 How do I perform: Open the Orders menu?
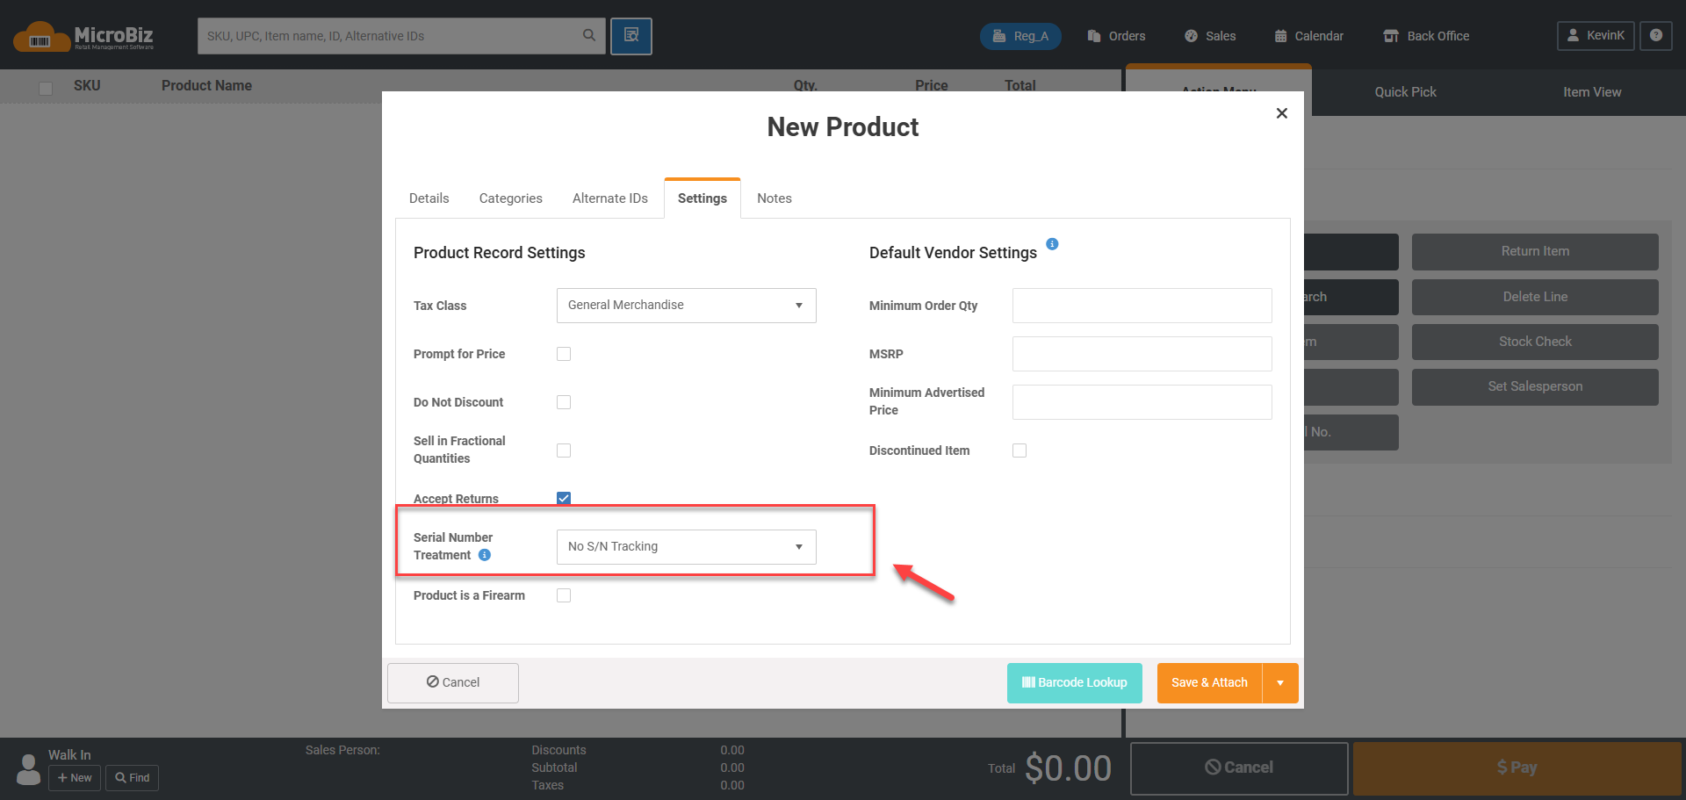pyautogui.click(x=1116, y=36)
